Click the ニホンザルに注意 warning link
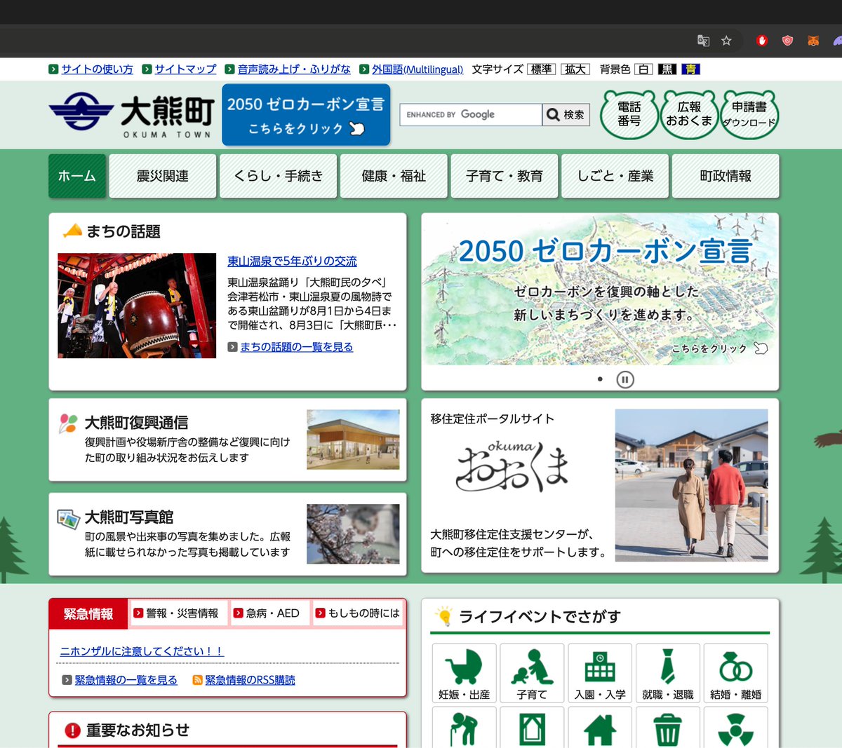842x748 pixels. coord(140,651)
